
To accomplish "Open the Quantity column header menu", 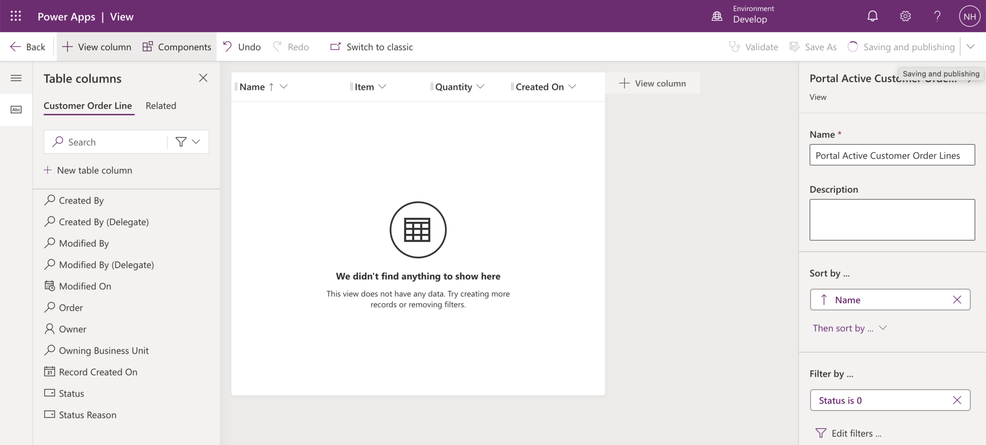I will 481,87.
